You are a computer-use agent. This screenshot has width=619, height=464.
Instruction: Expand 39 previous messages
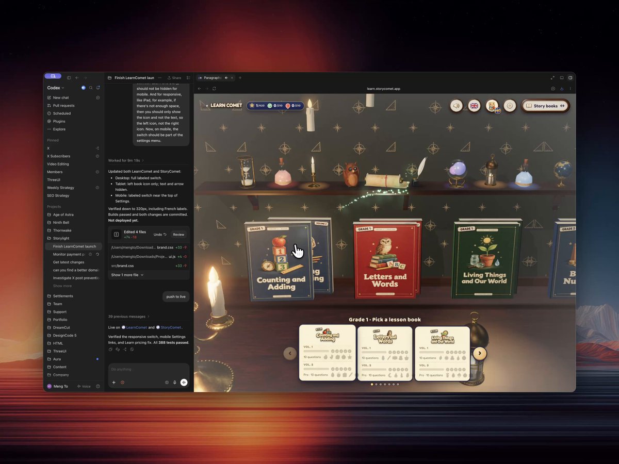[x=129, y=317]
